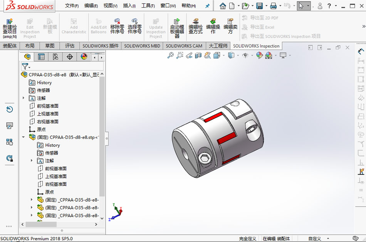The image size is (366, 242).
Task: Open the View Orientation dropdown arrow
Action: [224, 55]
